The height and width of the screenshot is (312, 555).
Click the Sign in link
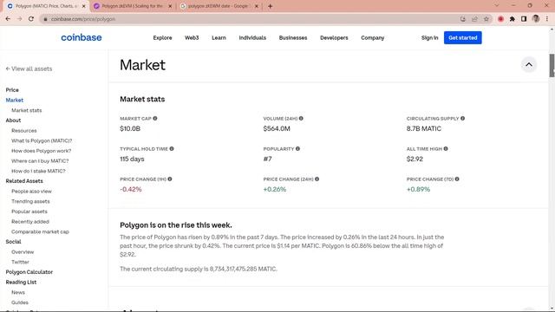coord(430,38)
